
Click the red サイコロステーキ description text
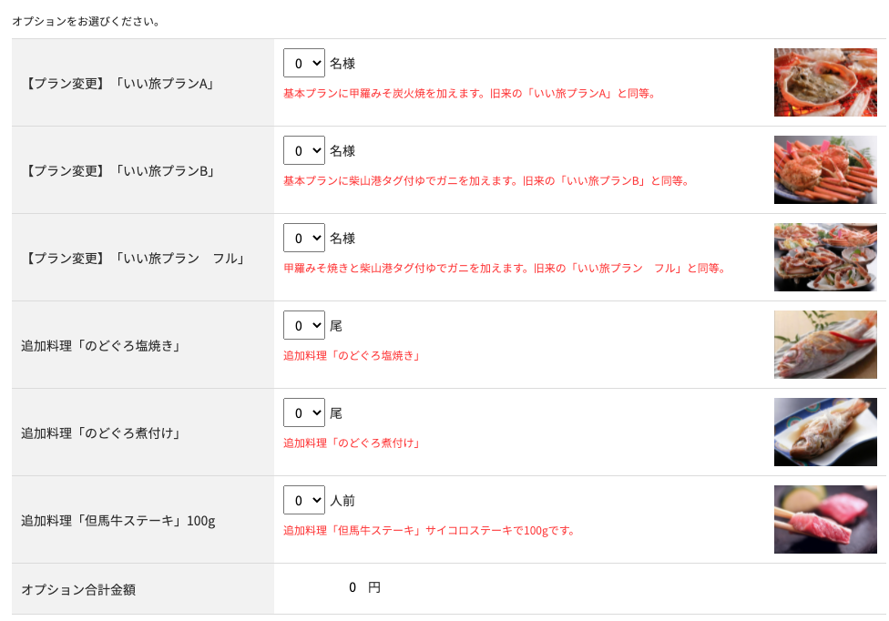click(430, 530)
